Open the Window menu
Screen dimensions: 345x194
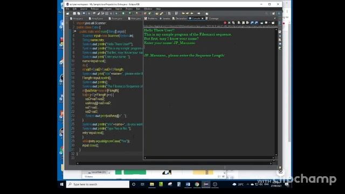(x=148, y=9)
